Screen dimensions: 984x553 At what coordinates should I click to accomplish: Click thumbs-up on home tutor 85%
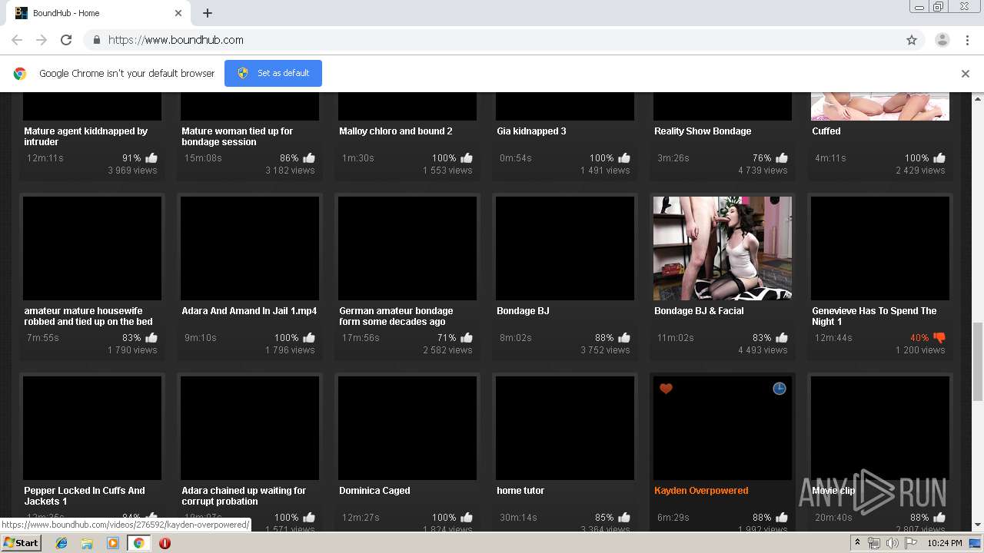[624, 518]
